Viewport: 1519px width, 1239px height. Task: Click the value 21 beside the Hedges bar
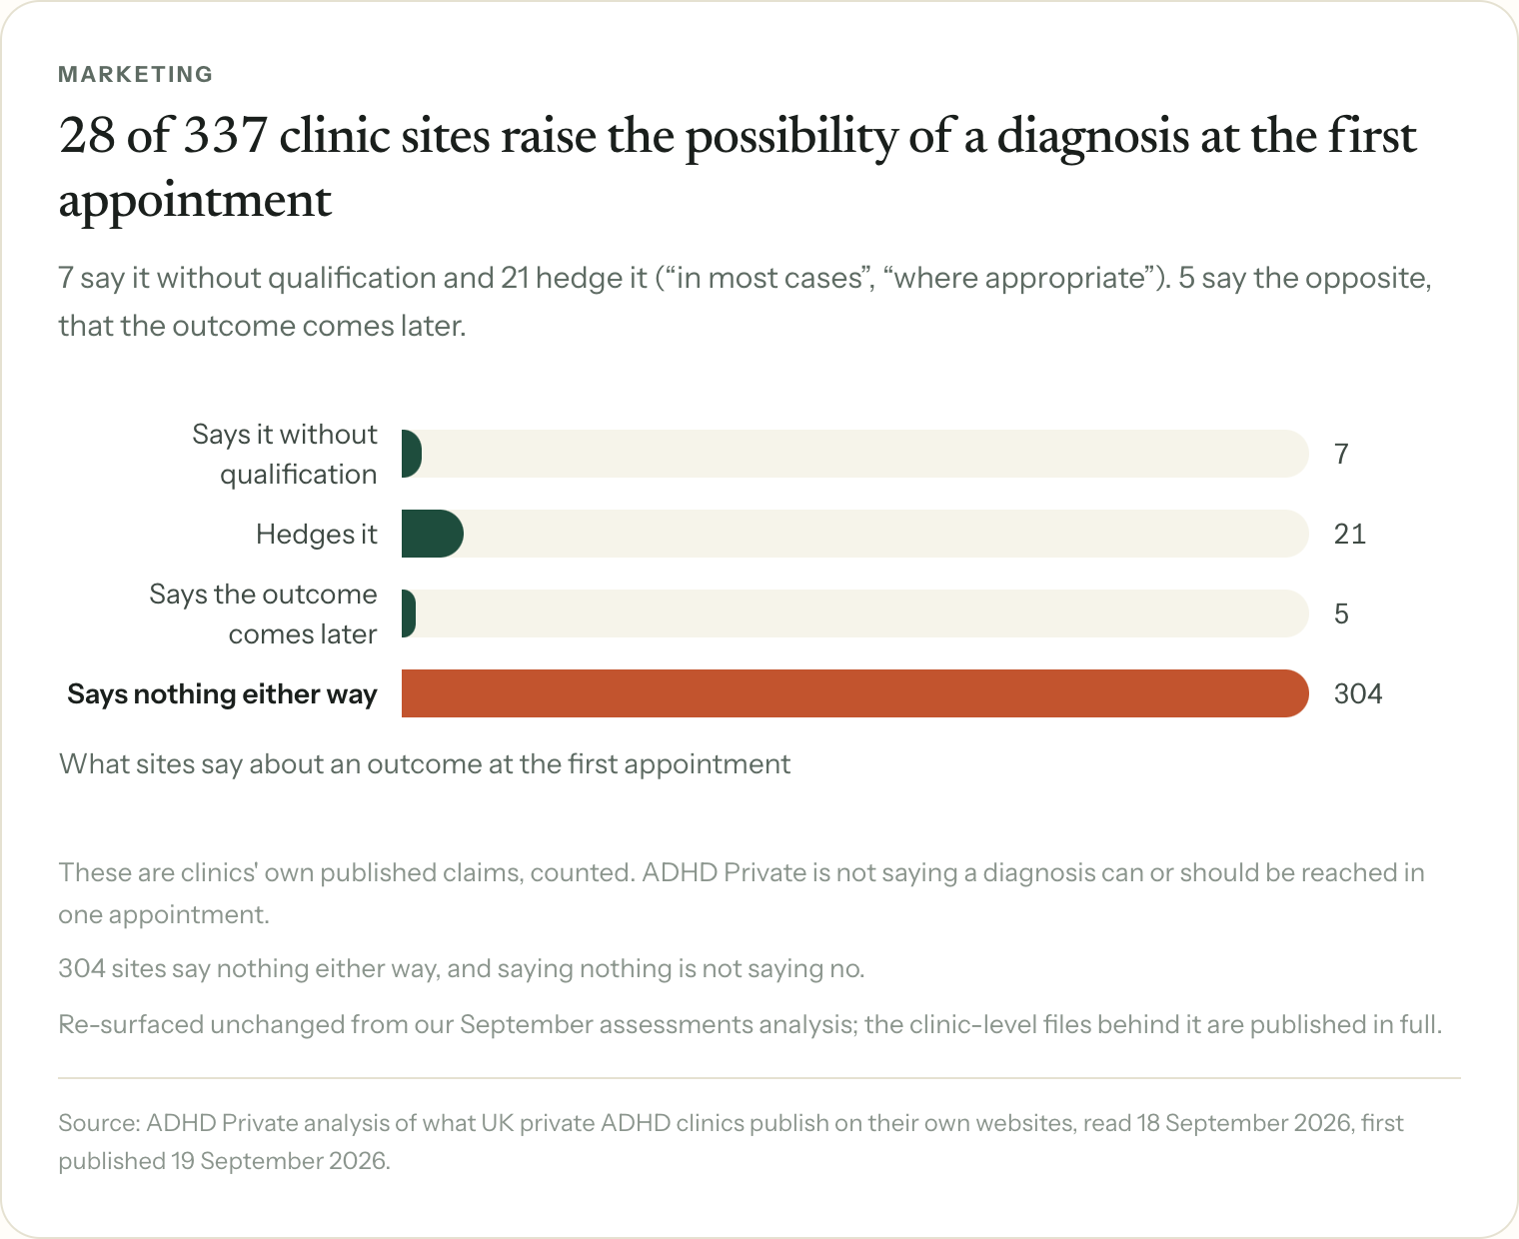1349,534
